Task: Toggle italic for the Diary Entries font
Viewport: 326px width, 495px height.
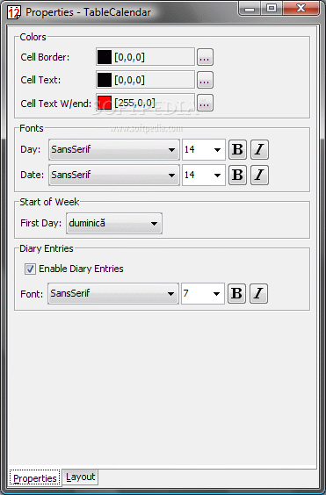Action: tap(258, 294)
